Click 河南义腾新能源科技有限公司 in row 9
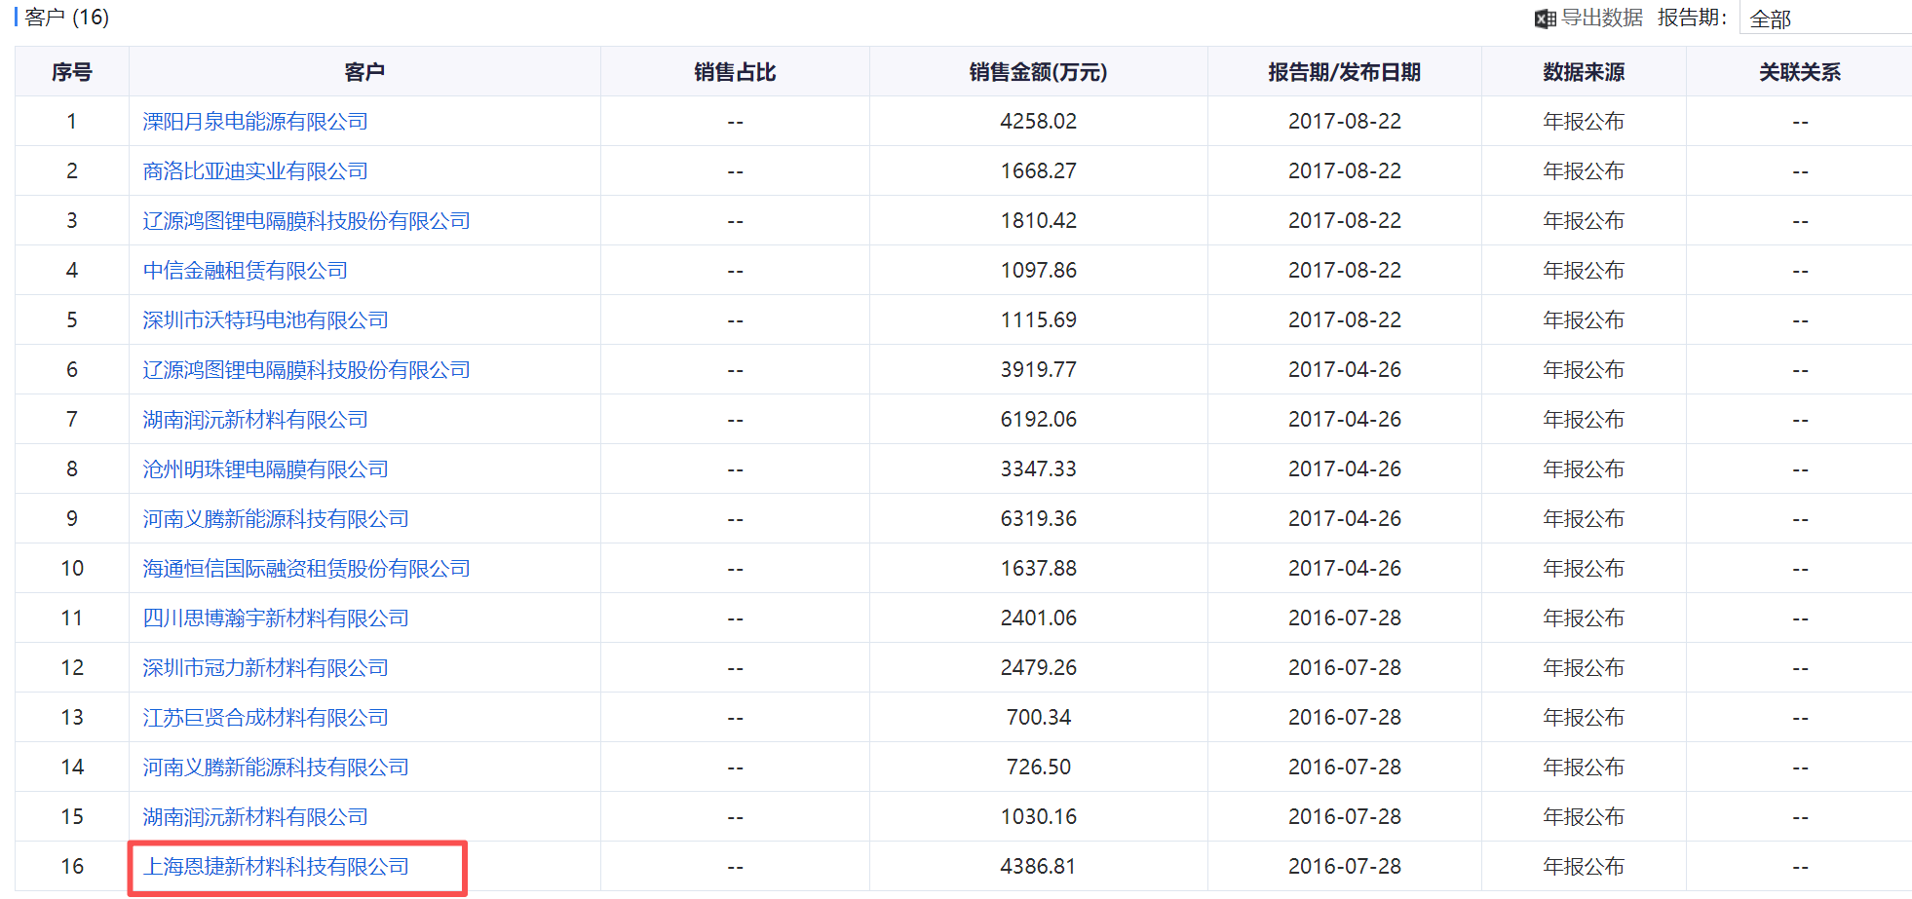 (x=276, y=519)
